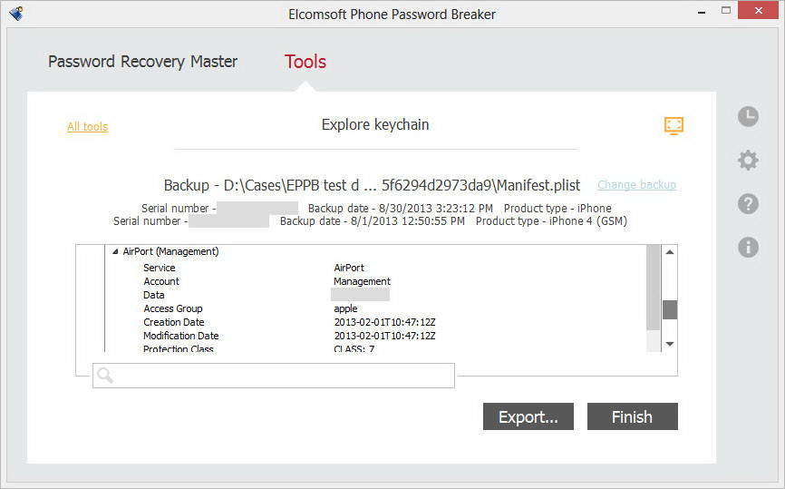The width and height of the screenshot is (785, 489).
Task: Open the history clock icon in sidebar
Action: point(748,117)
